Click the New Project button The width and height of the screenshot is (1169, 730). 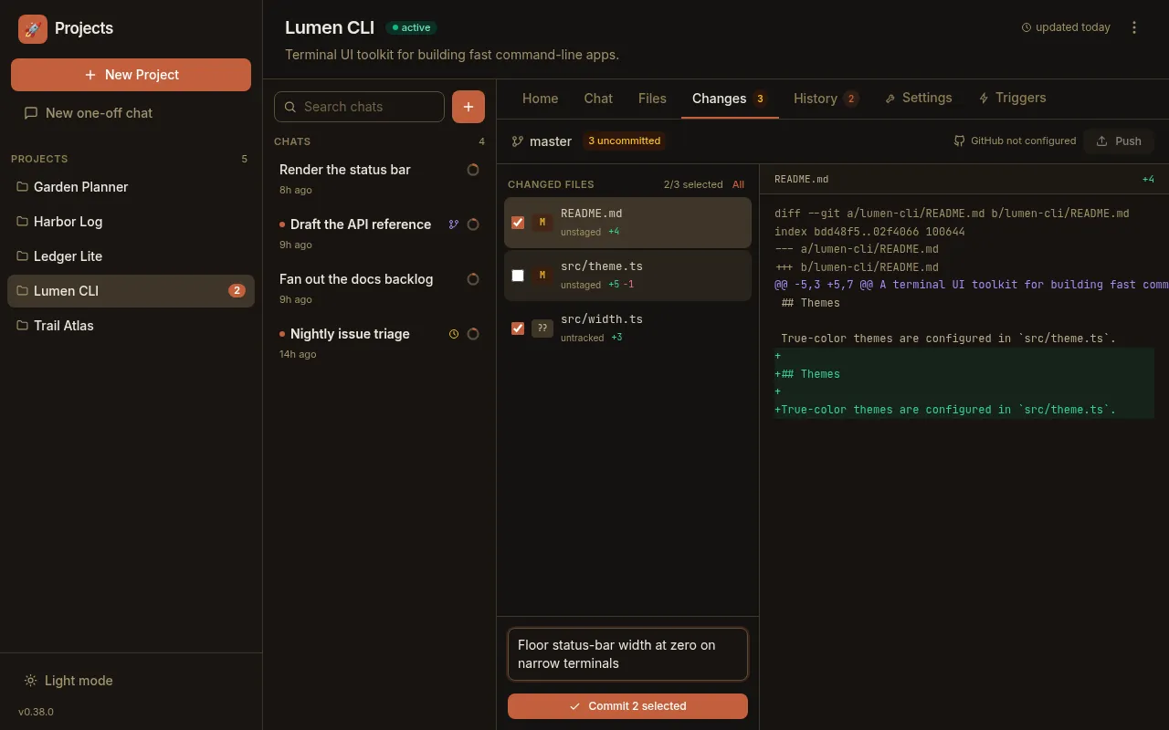pyautogui.click(x=131, y=75)
